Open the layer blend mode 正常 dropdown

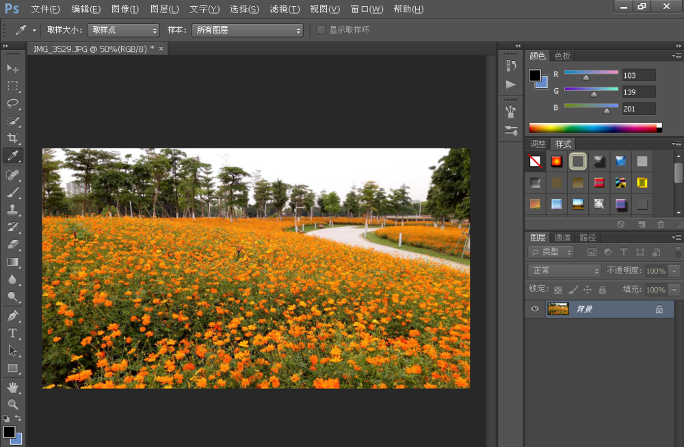[x=565, y=271]
